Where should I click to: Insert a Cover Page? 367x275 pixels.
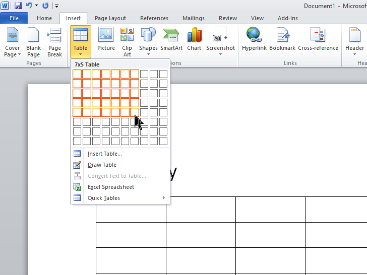(13, 42)
